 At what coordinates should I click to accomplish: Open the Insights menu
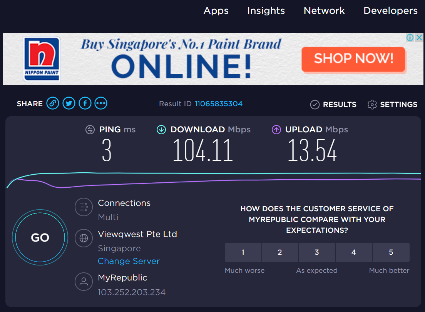[x=266, y=11]
